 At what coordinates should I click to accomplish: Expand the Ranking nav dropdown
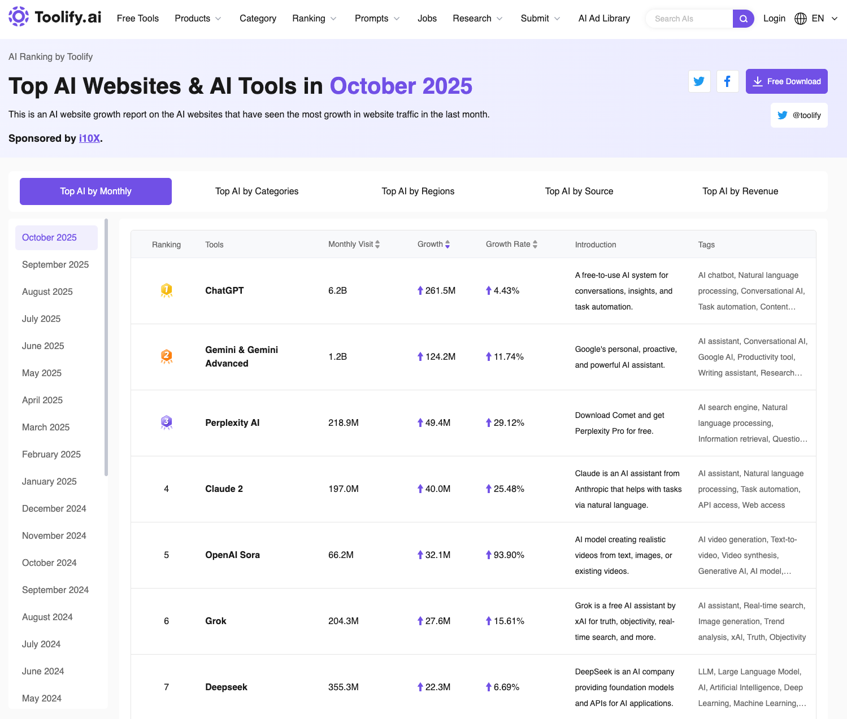click(314, 19)
